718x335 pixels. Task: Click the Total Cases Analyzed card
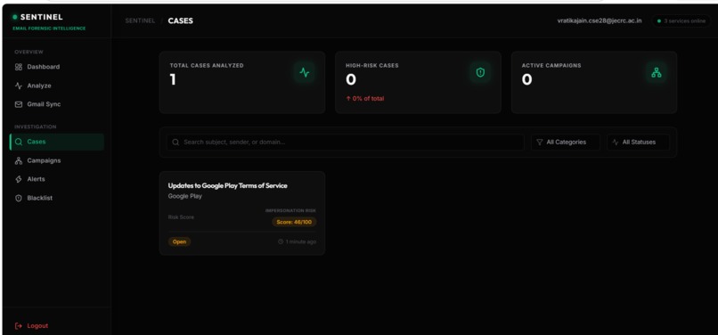click(242, 83)
